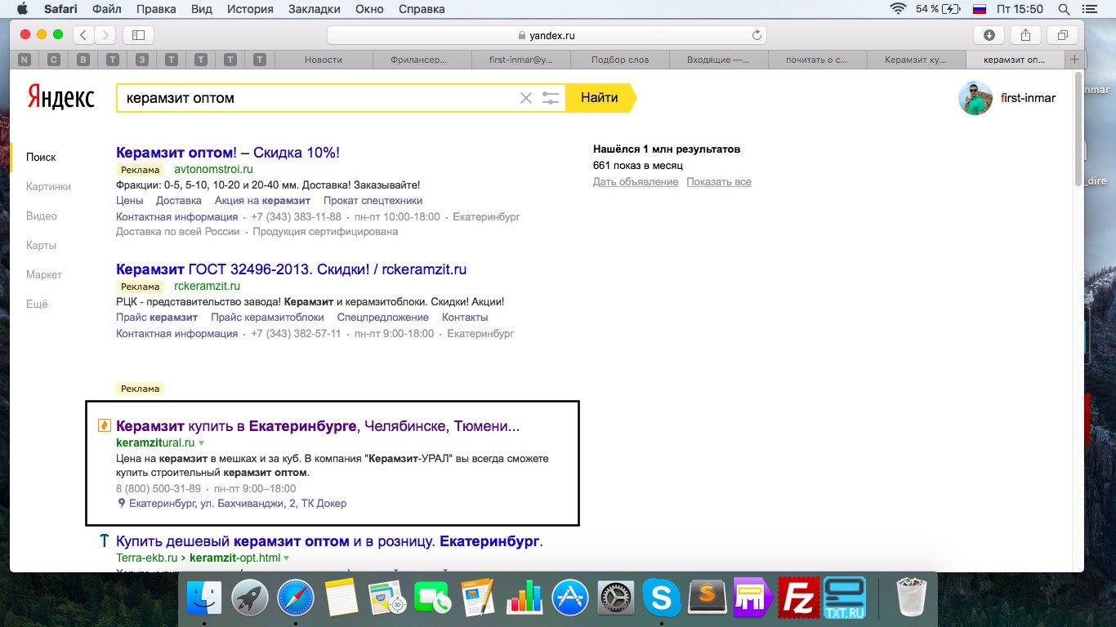Open the История menu
1116x627 pixels.
coord(249,9)
